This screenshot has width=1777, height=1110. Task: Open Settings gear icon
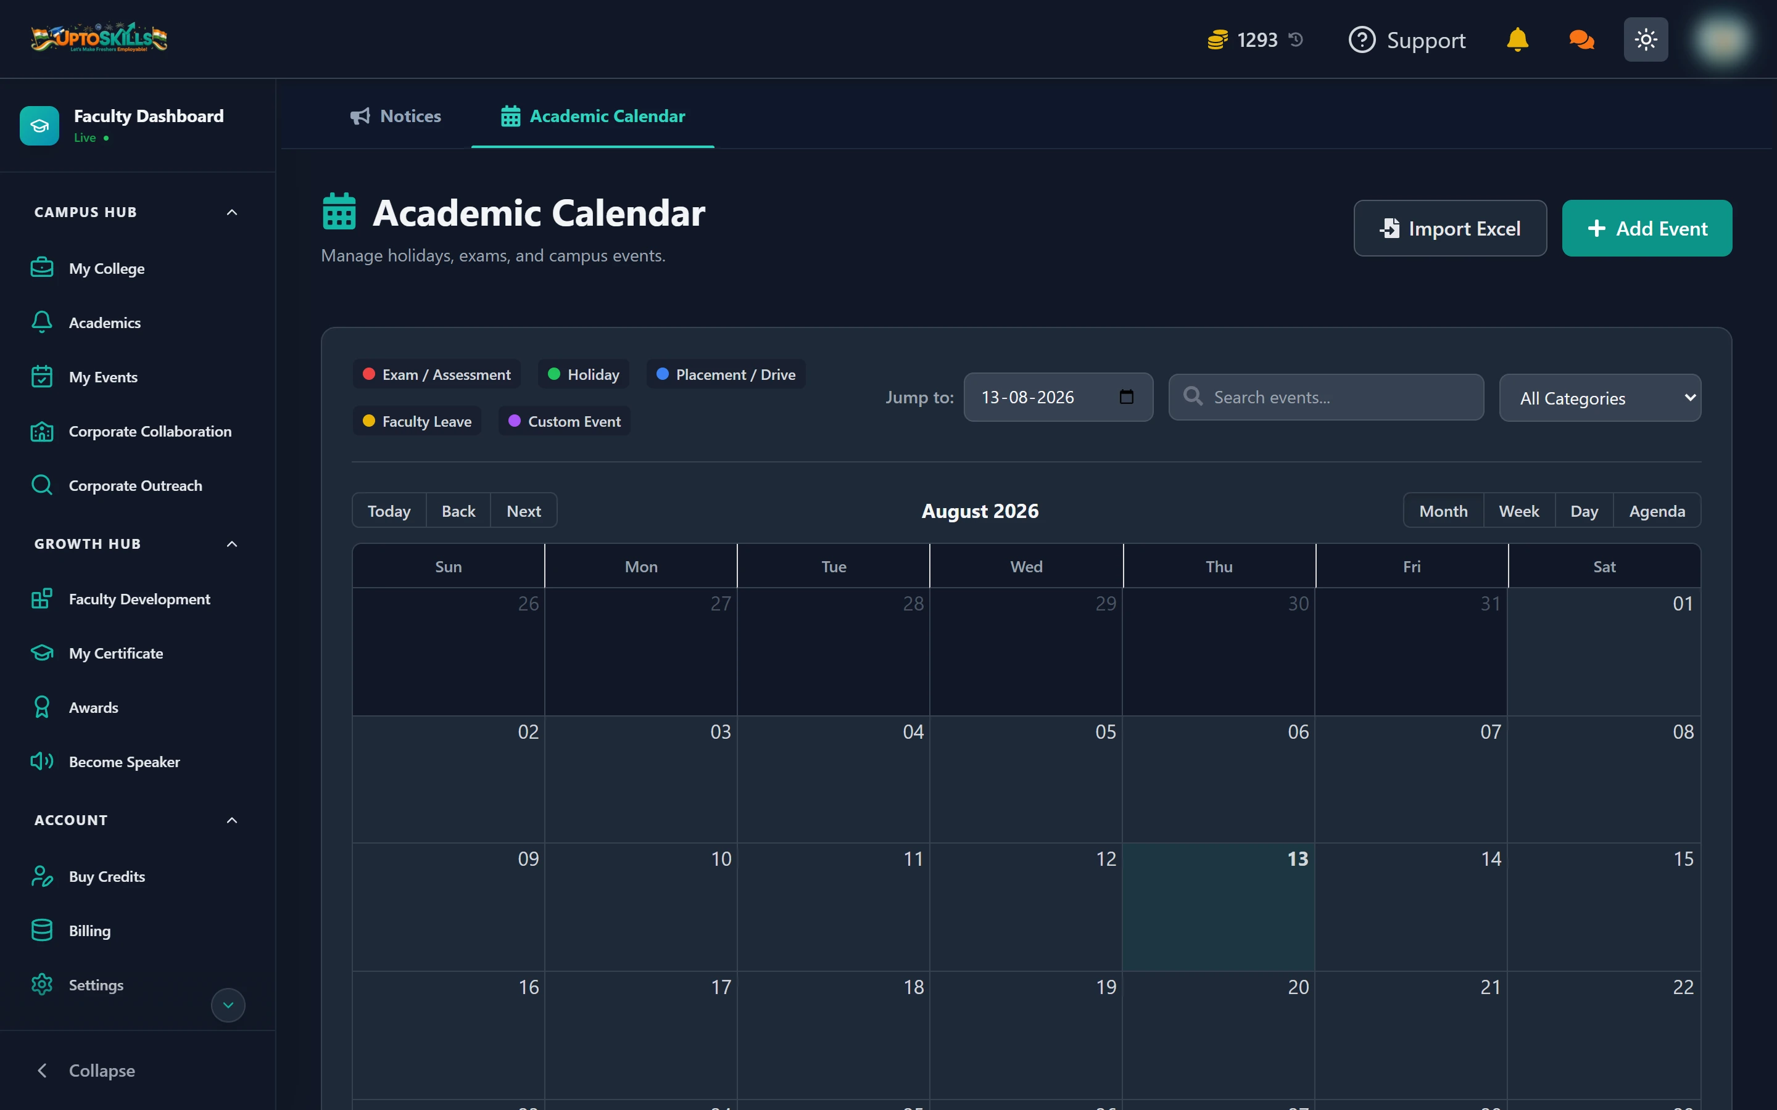click(42, 984)
